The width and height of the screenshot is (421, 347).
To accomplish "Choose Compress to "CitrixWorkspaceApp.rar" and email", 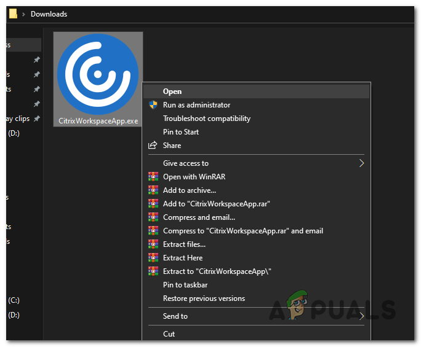I will tap(256, 231).
